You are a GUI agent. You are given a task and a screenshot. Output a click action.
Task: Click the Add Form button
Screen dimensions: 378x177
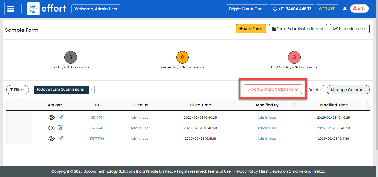tap(251, 29)
